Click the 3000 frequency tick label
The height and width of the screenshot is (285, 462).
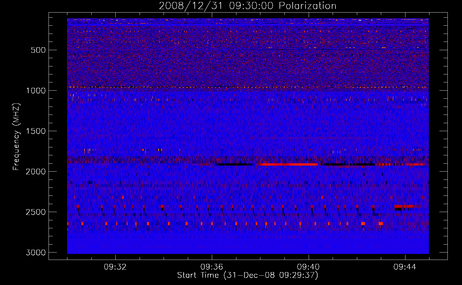(x=36, y=253)
